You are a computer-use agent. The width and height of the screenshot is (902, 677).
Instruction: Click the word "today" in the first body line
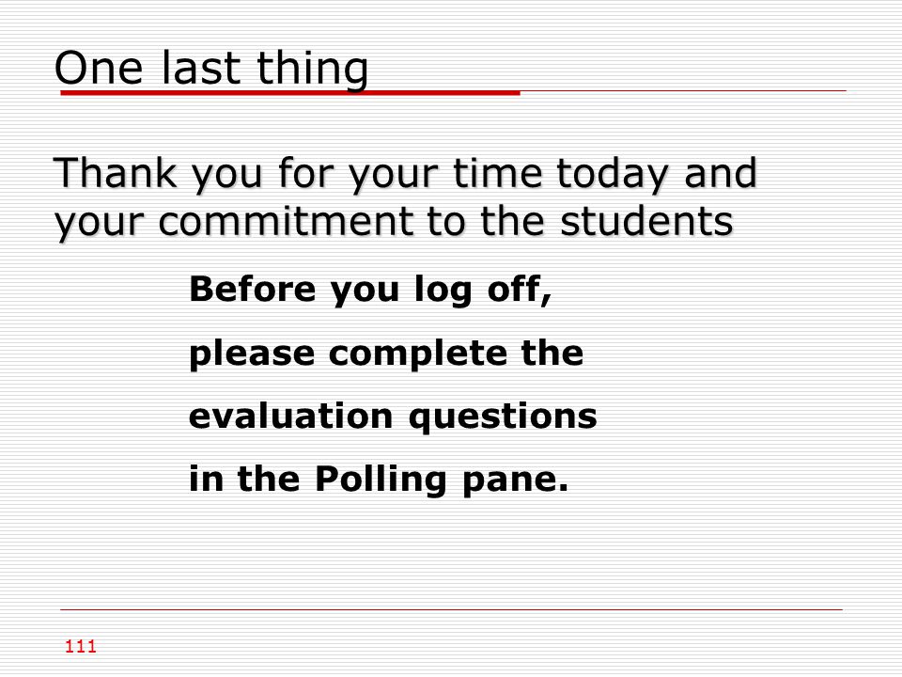click(614, 175)
